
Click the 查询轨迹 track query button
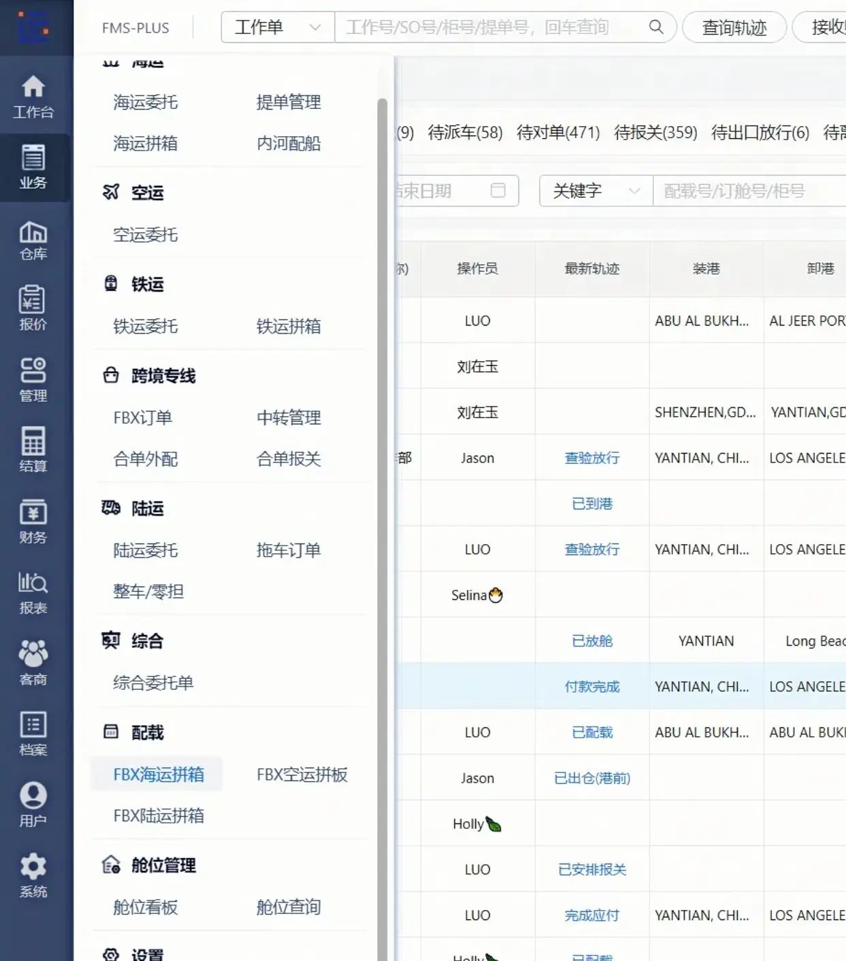(734, 27)
